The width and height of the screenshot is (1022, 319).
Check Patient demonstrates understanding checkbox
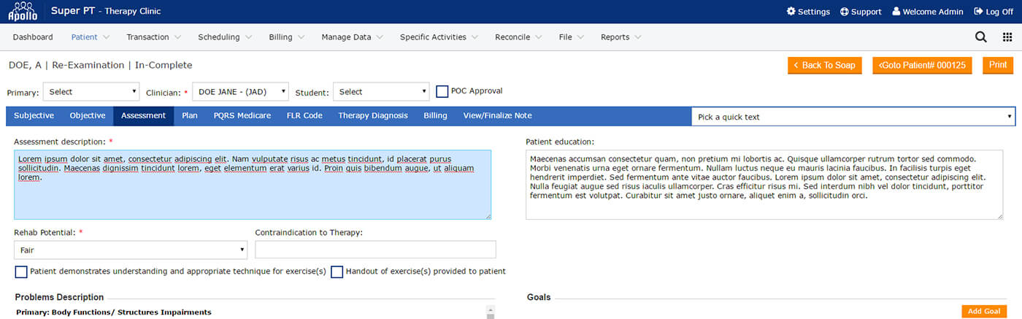click(x=21, y=272)
